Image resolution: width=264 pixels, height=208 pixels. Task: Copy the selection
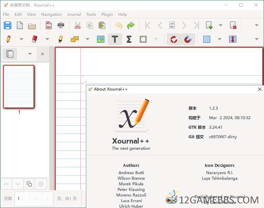[x=90, y=25]
